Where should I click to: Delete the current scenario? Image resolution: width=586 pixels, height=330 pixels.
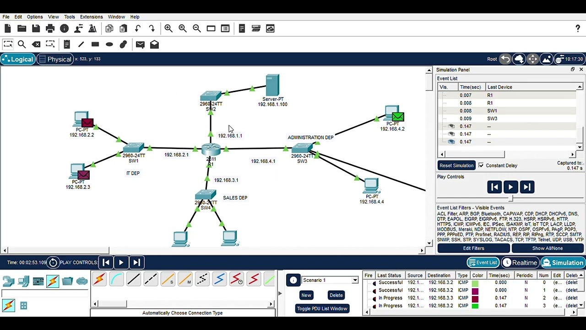pos(336,295)
